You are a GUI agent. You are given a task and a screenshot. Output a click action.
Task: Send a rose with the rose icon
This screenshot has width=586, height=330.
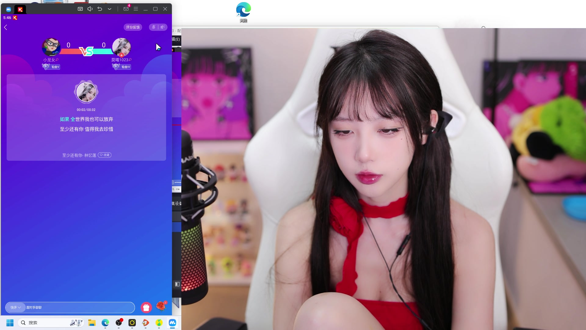(x=161, y=306)
